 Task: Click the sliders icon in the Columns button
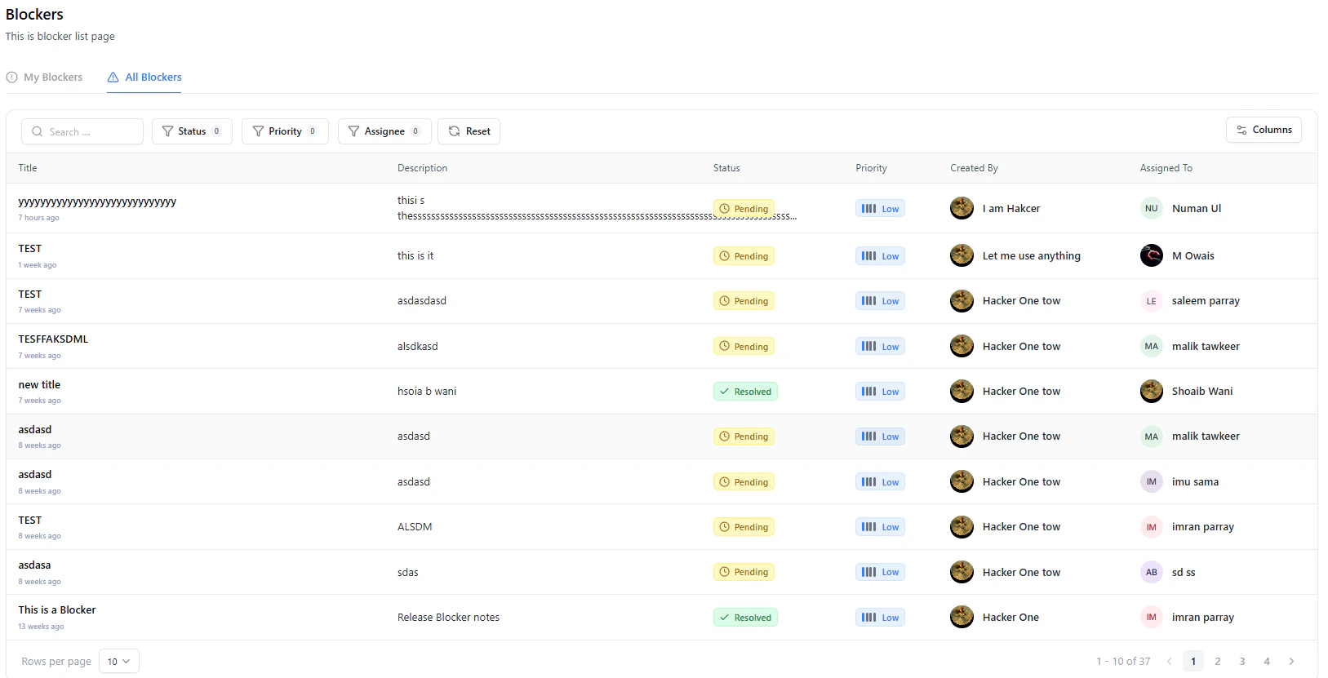pyautogui.click(x=1241, y=130)
